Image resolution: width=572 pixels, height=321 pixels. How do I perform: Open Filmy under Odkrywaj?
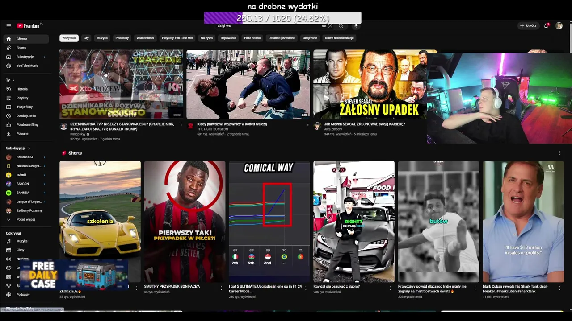[26, 250]
